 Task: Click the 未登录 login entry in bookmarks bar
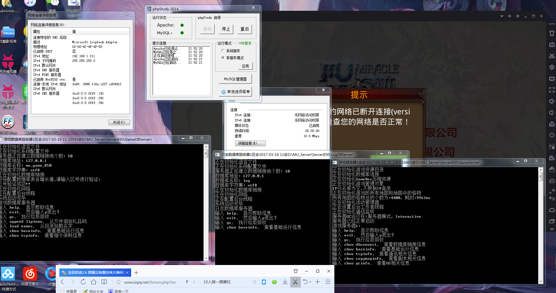tap(69, 291)
